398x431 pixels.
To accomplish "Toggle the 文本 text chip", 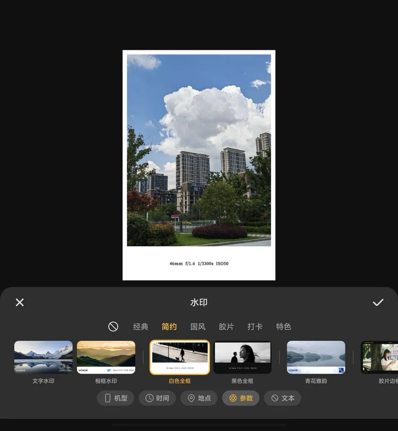I will [283, 398].
